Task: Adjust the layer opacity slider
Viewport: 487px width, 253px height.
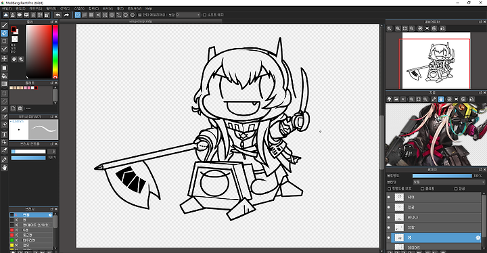Action: pos(442,176)
